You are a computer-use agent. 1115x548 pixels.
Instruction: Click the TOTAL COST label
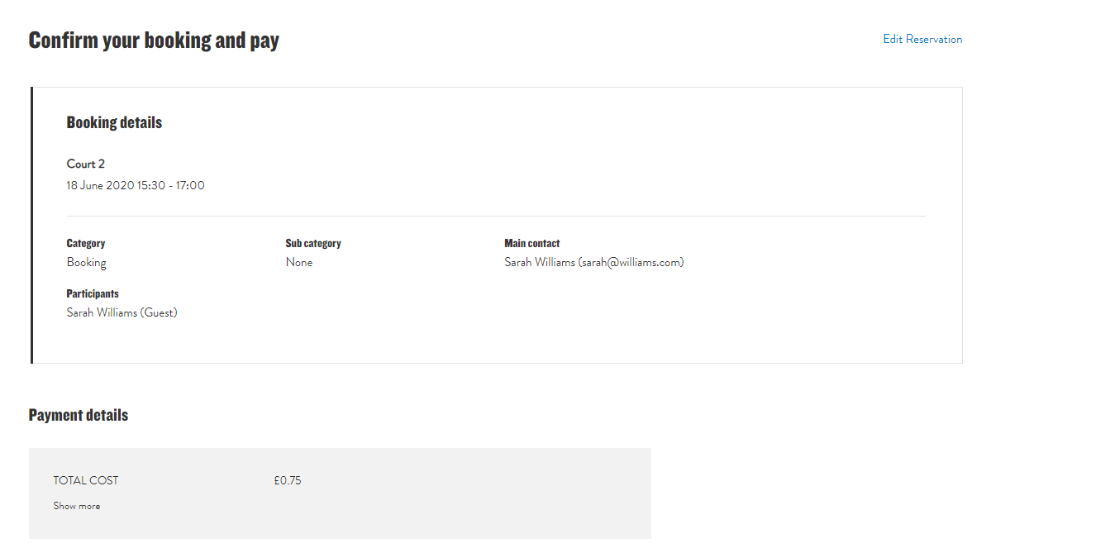point(86,480)
